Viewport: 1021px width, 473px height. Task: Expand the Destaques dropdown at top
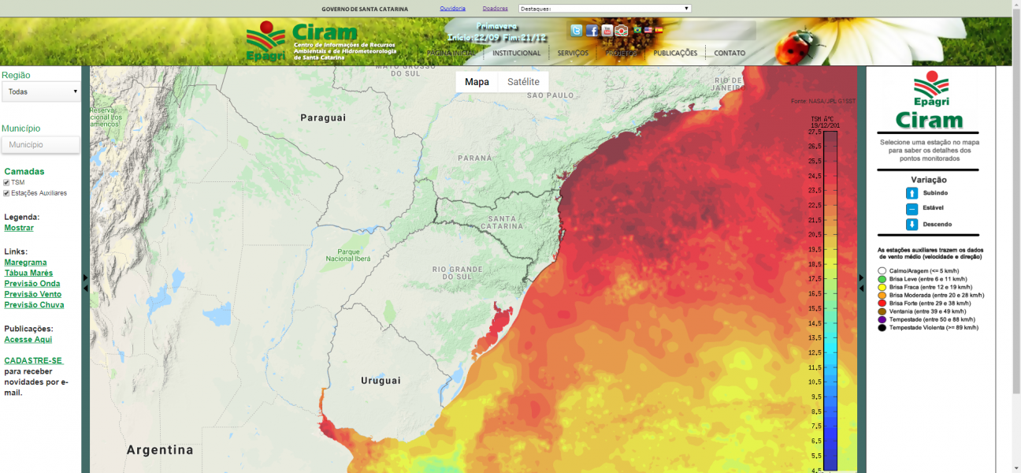(x=604, y=9)
